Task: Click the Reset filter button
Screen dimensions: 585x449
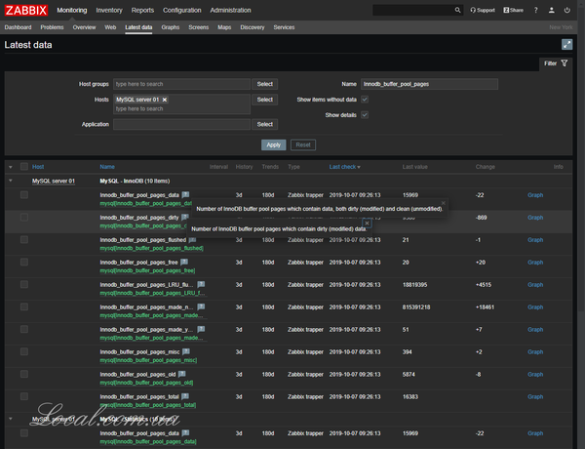Action: tap(303, 144)
